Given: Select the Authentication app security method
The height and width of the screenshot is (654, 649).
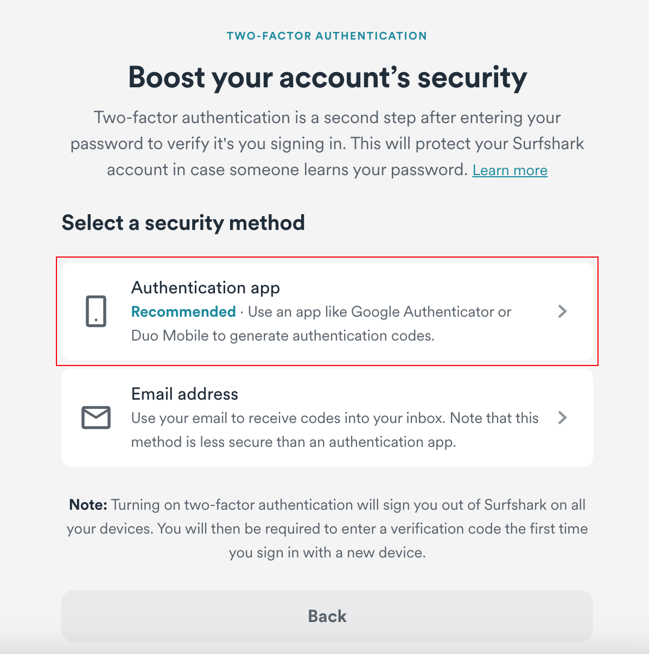Looking at the screenshot, I should [327, 310].
